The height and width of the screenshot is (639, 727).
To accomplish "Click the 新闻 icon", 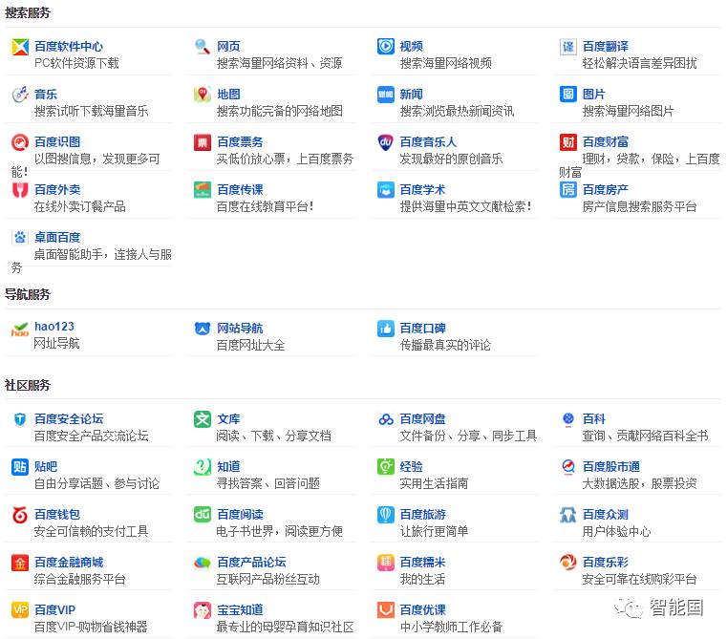I will click(x=385, y=95).
